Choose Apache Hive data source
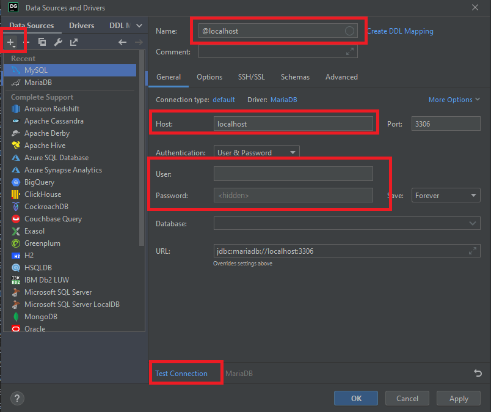 [x=70, y=146]
